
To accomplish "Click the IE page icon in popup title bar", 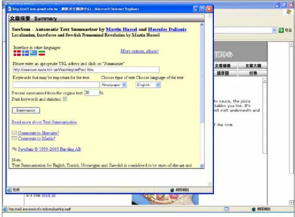I will 9,9.
